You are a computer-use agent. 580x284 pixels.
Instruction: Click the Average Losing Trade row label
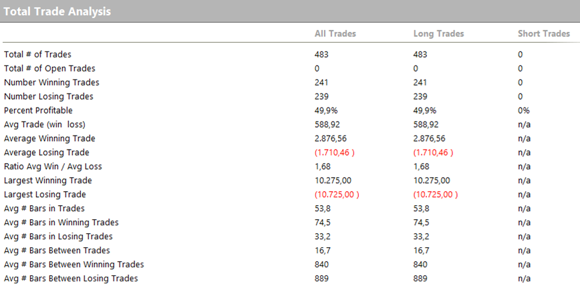[x=49, y=152]
